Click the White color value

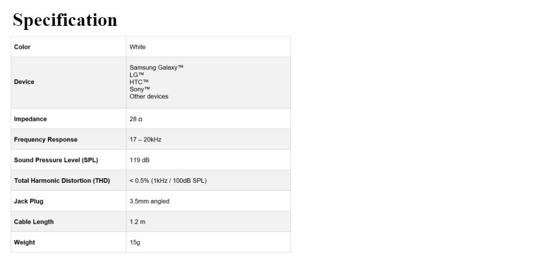[x=137, y=47]
